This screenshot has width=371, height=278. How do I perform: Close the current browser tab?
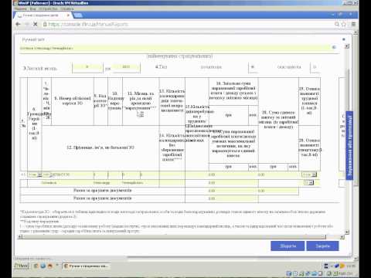tap(68, 15)
